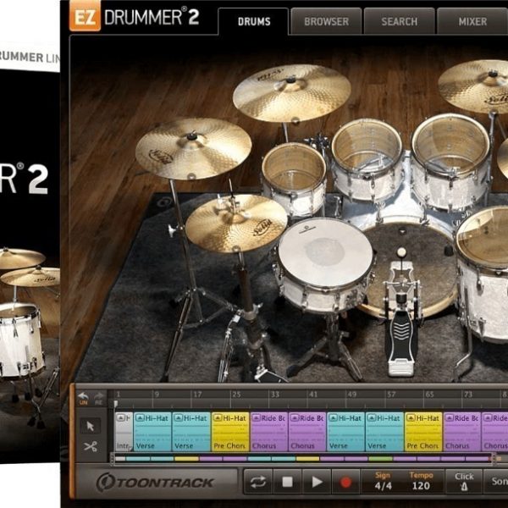Viewport: 508px width, 508px height.
Task: Click the song overview bar's right handle
Action: [x=493, y=459]
